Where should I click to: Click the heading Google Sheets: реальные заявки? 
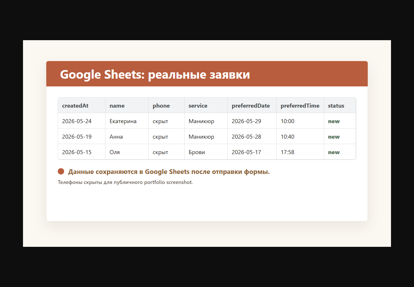pos(155,74)
